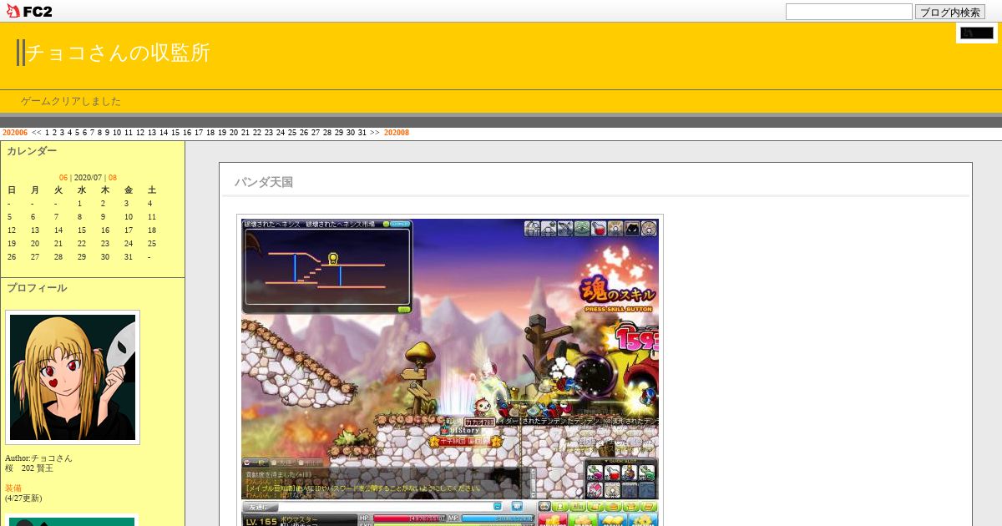Open the パンダ天国 post title
Screen dimensions: 1002x526
coord(264,182)
